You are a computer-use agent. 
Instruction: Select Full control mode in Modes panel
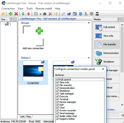pyautogui.click(x=107, y=27)
